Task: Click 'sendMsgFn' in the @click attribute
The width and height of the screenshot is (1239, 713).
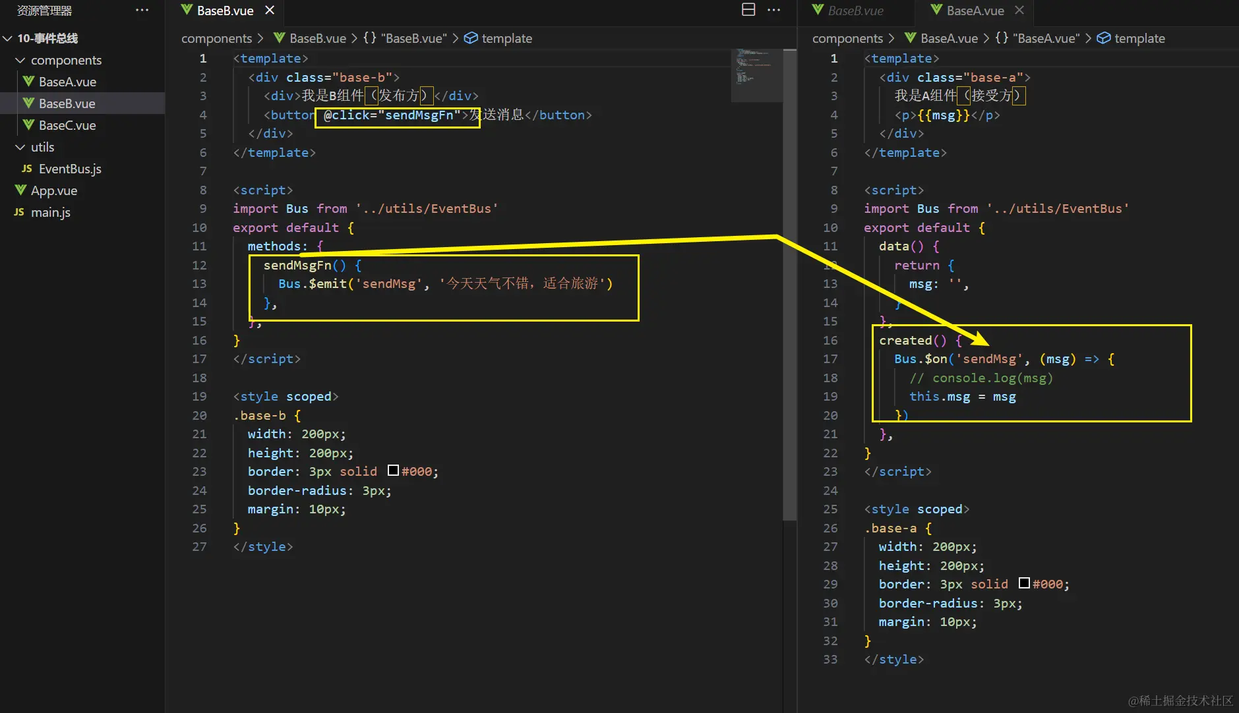Action: 419,115
